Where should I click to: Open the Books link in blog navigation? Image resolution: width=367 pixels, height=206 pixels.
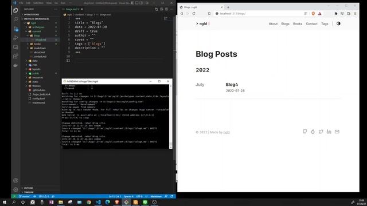(298, 23)
